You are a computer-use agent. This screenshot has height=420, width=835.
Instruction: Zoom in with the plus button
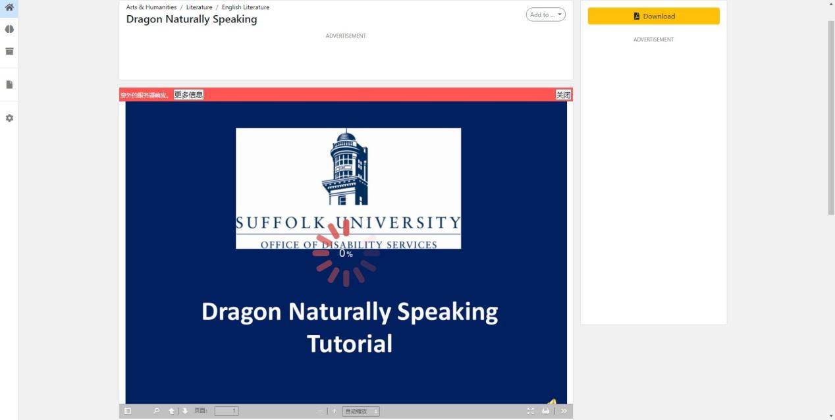(x=334, y=411)
